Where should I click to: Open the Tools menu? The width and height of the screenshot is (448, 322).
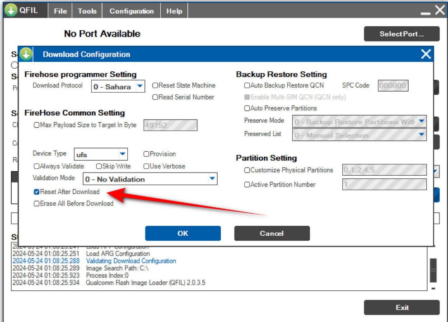tap(87, 11)
